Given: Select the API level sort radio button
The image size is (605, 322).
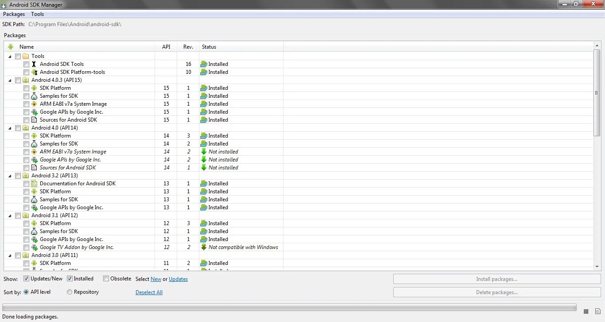Looking at the screenshot, I should click(x=26, y=292).
